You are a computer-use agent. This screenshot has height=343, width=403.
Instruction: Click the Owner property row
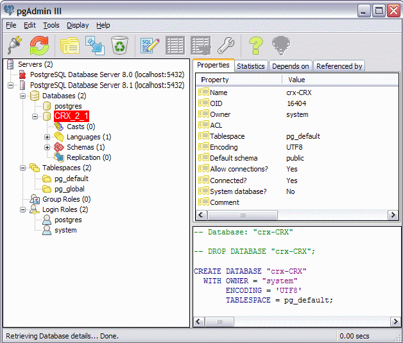click(x=298, y=114)
